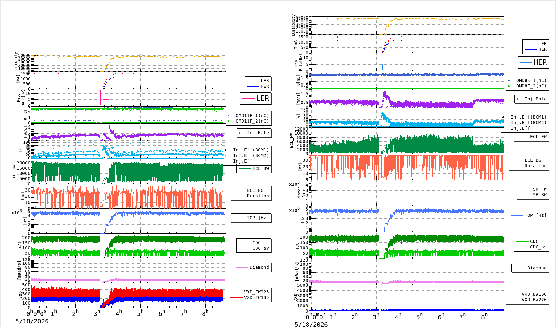Click the QMD8E_2(nC) legend label
The height and width of the screenshot is (327, 556).
531,86
